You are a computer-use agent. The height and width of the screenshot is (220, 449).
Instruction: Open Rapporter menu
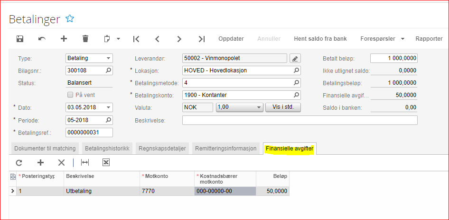pos(429,39)
